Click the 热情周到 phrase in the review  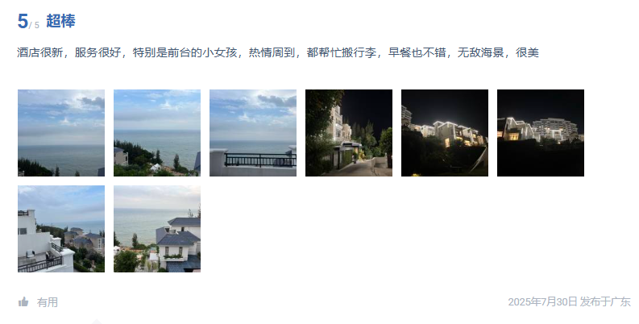click(272, 52)
